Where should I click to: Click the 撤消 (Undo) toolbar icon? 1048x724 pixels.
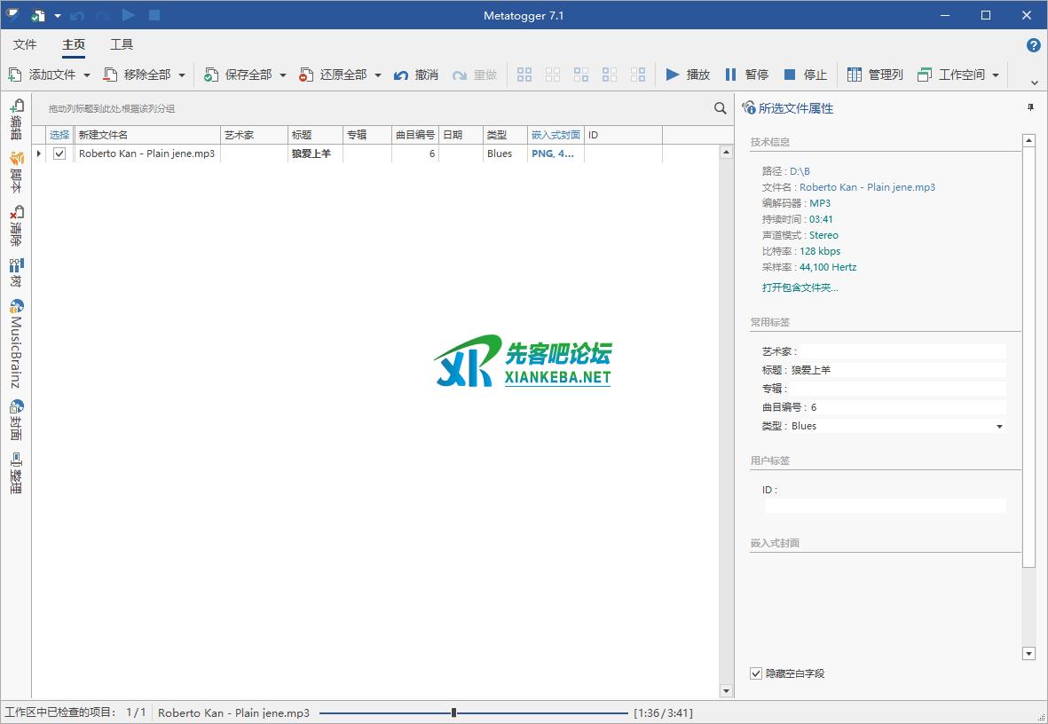pyautogui.click(x=401, y=75)
